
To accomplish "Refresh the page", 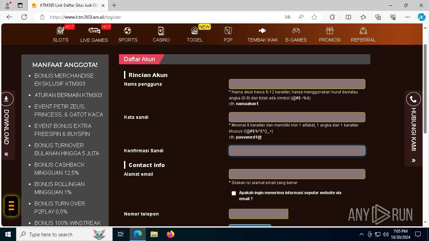I will pyautogui.click(x=24, y=17).
